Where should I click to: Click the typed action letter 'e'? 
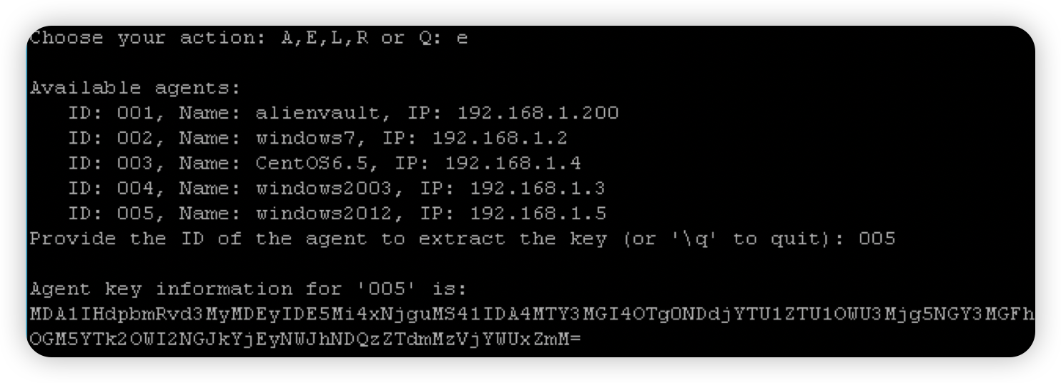click(x=462, y=39)
